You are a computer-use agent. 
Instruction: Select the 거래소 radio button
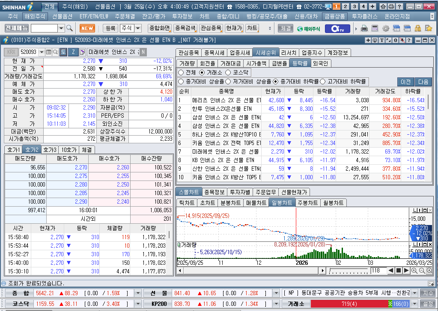coord(202,73)
